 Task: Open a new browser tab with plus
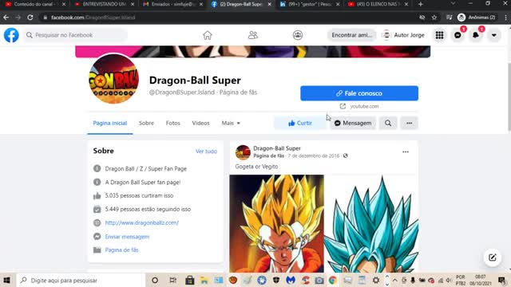pos(421,4)
